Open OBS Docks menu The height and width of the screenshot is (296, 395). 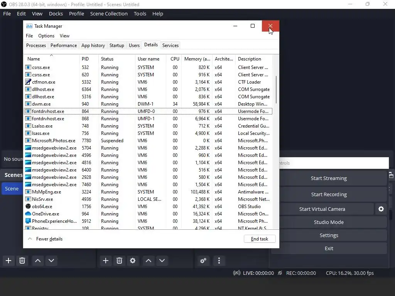coord(56,13)
